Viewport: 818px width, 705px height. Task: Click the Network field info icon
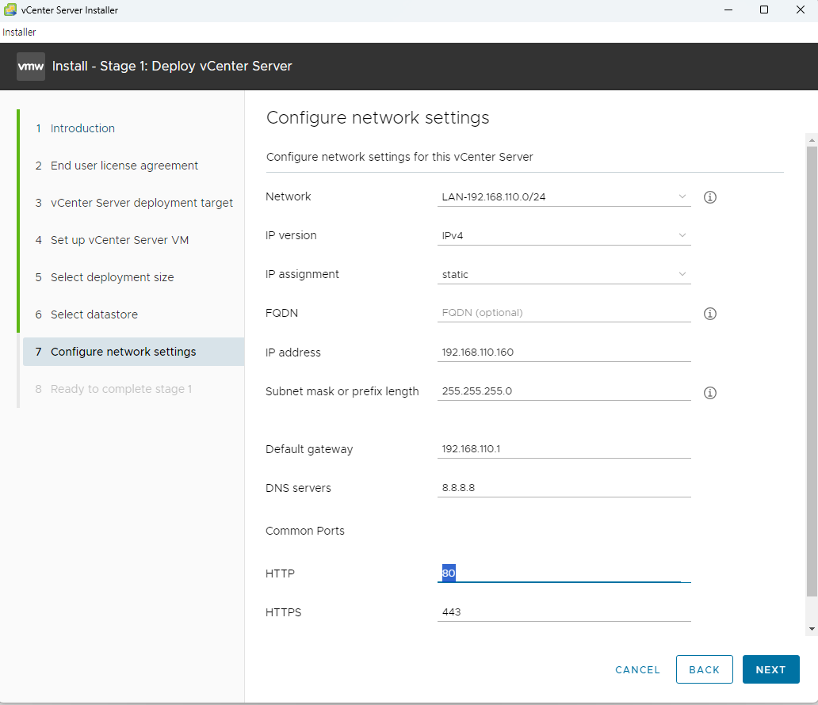709,197
